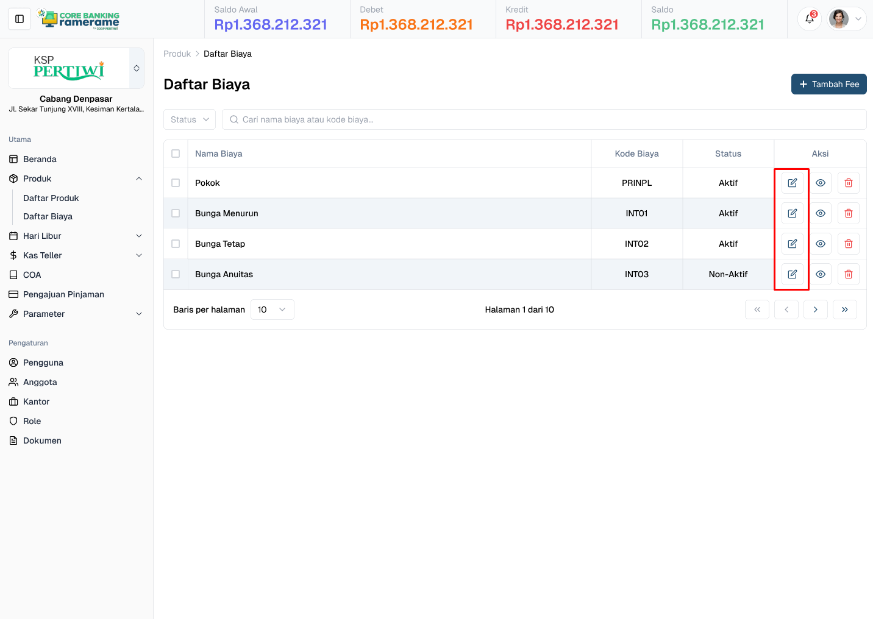Open the COA section via its ledger icon
Screen dimensions: 873x619
pyautogui.click(x=13, y=275)
